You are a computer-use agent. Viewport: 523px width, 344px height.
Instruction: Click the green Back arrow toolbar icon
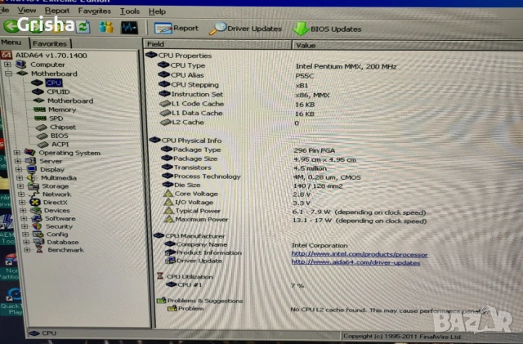click(x=11, y=26)
